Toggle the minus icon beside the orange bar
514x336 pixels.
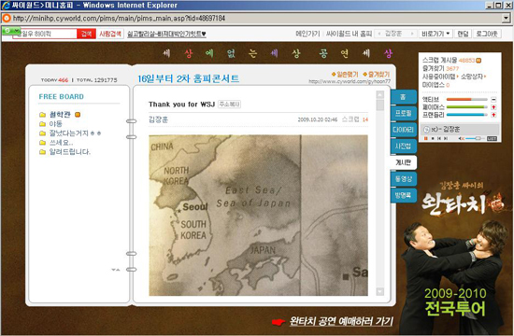click(493, 100)
